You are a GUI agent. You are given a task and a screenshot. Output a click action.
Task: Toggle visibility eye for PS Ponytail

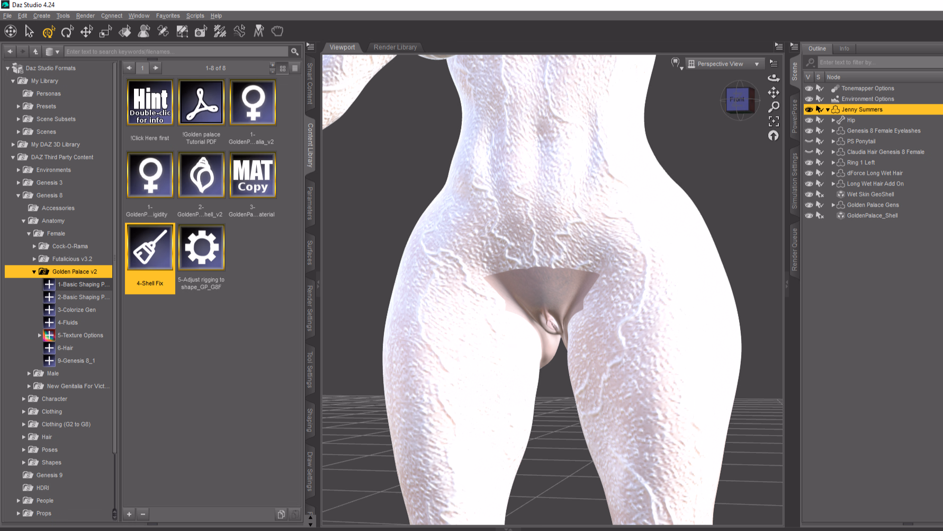[x=809, y=141]
